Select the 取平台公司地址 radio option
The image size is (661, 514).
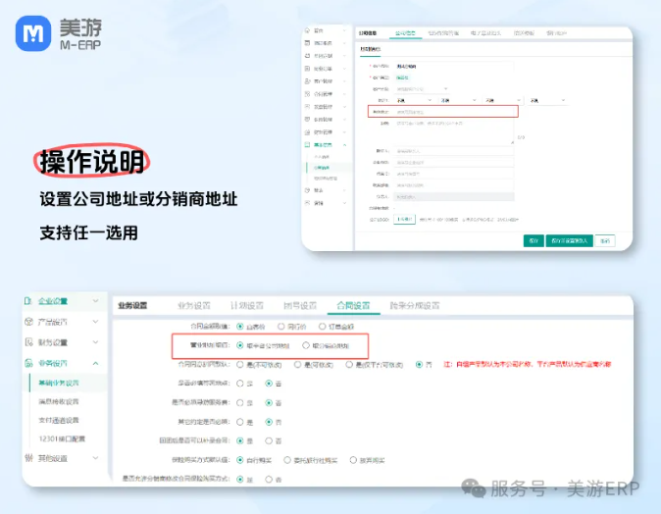[241, 345]
